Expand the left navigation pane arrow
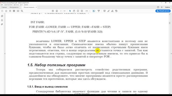Image resolution: width=172 pixels, height=96 pixels. pyautogui.click(x=5, y=54)
